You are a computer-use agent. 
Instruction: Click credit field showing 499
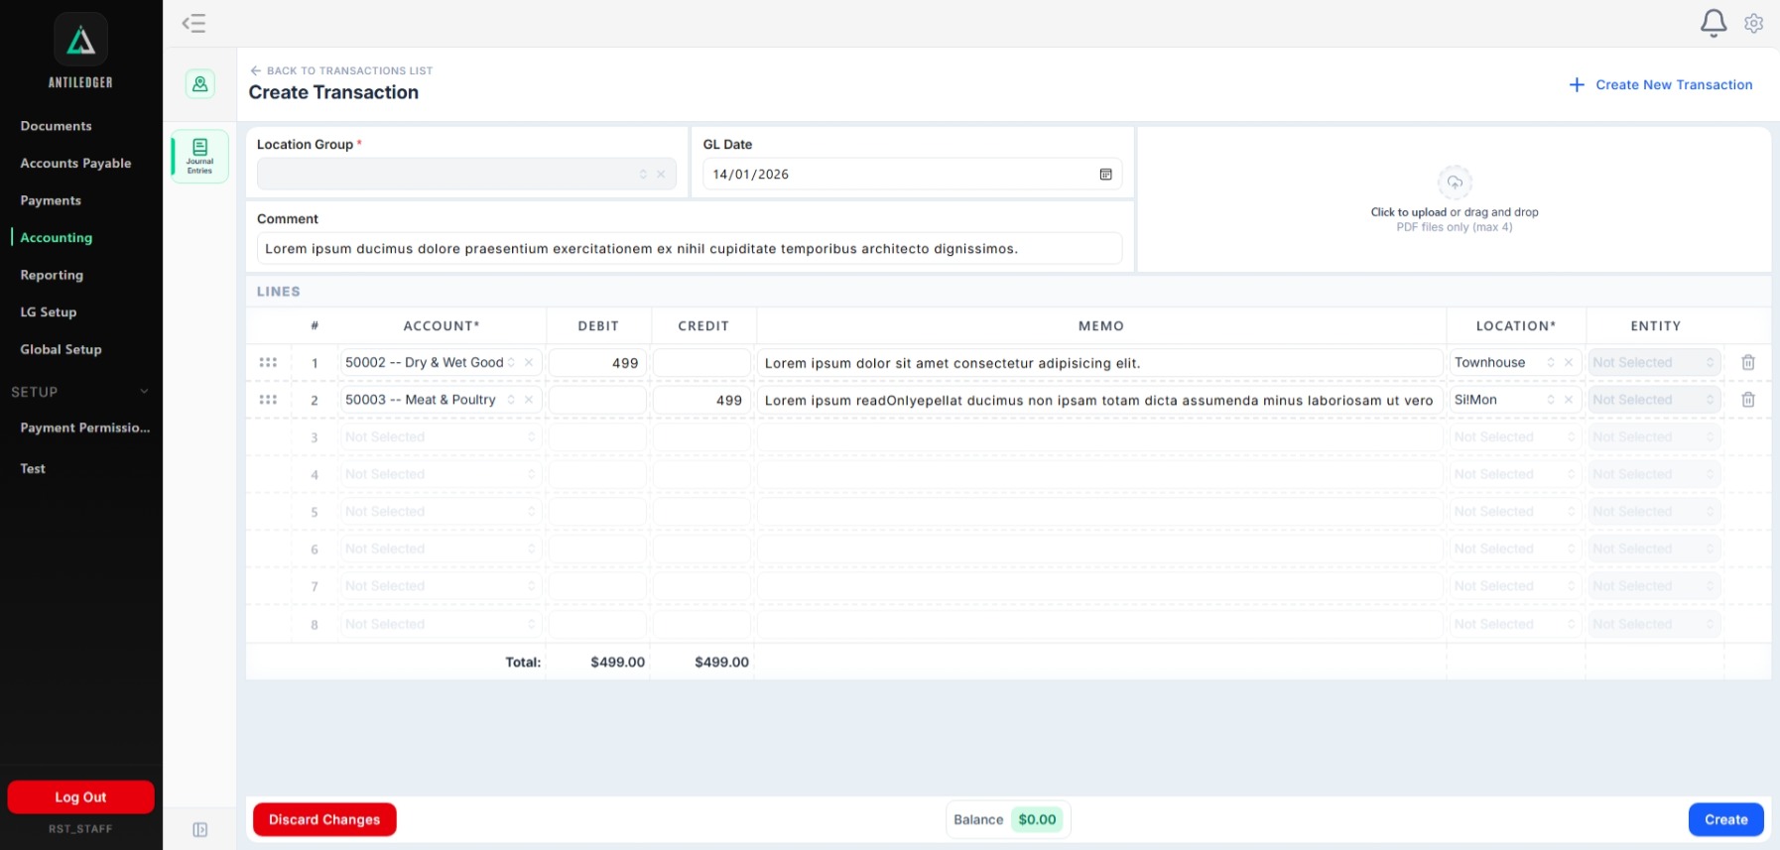coord(701,400)
